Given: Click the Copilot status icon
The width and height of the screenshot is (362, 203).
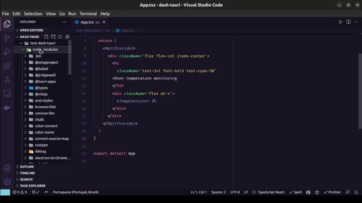Looking at the screenshot, I should [x=308, y=192].
